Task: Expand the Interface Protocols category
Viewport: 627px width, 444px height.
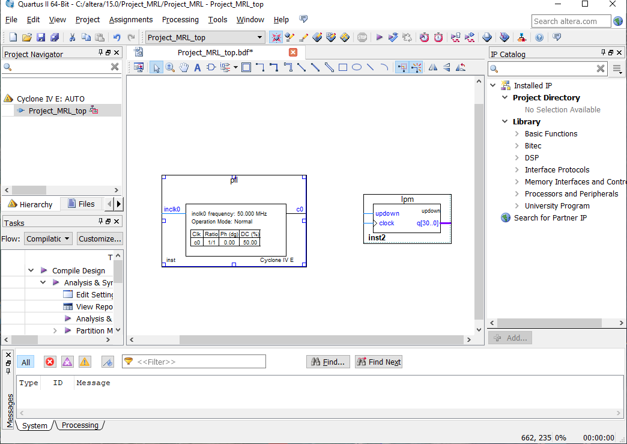Action: [x=517, y=169]
